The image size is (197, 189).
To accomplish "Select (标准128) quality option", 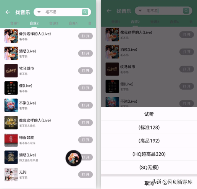I will click(x=149, y=128).
